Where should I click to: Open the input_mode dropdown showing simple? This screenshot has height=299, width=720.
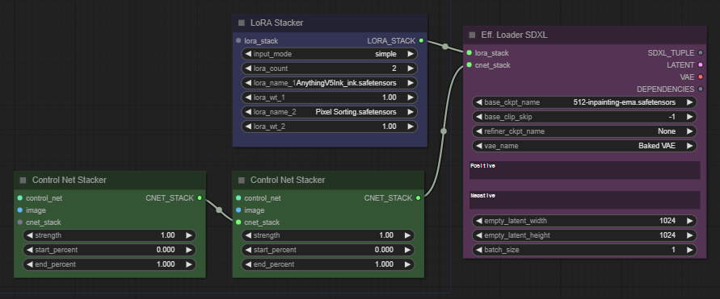(x=329, y=54)
